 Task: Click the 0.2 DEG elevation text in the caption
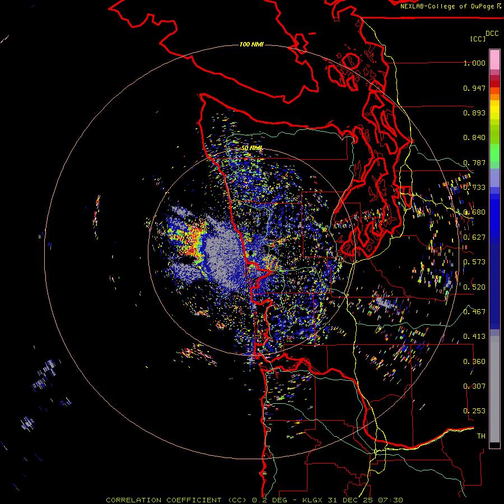270,500
